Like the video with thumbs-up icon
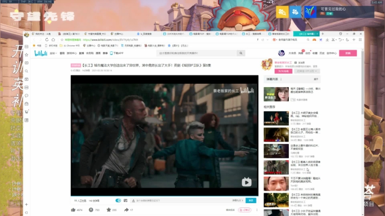Screen dimensions: 385x216 click(x=73, y=210)
